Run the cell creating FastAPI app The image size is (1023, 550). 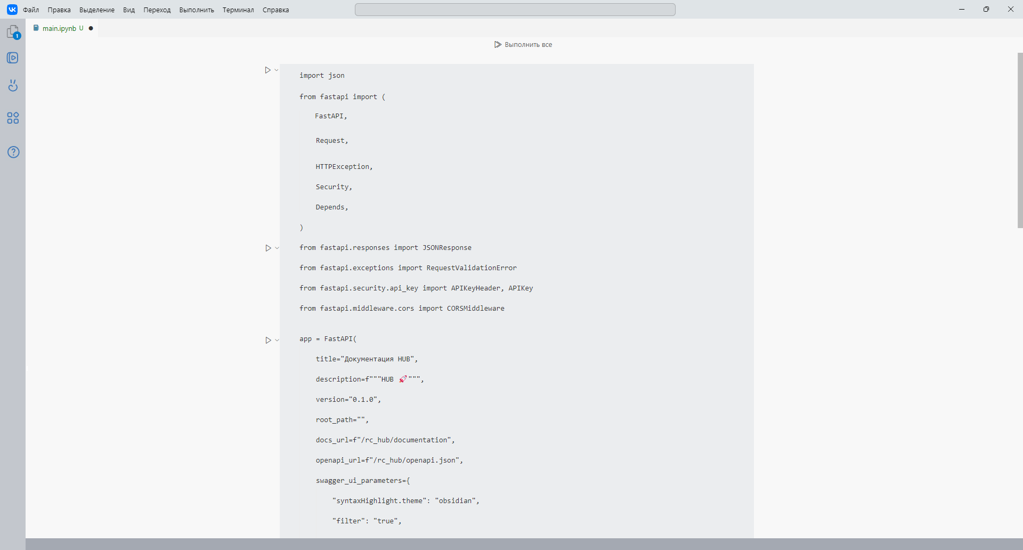(268, 339)
